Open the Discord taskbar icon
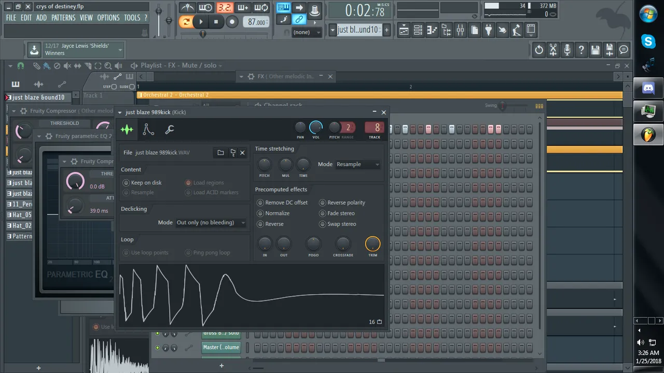This screenshot has width=664, height=373. (x=648, y=88)
